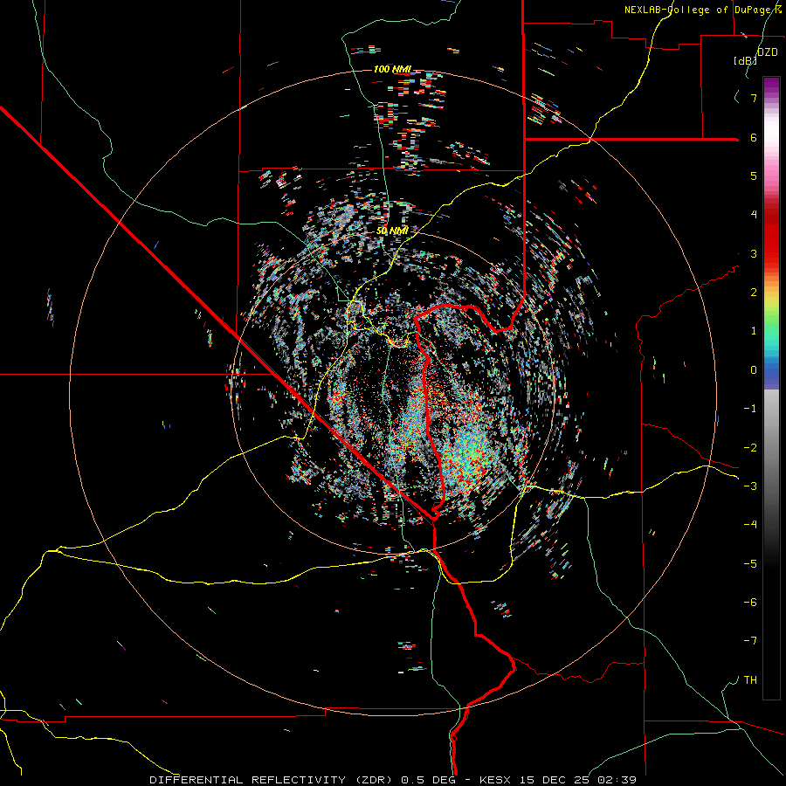The image size is (786, 786).
Task: Click the -1 value on the dB scale
Action: 750,409
